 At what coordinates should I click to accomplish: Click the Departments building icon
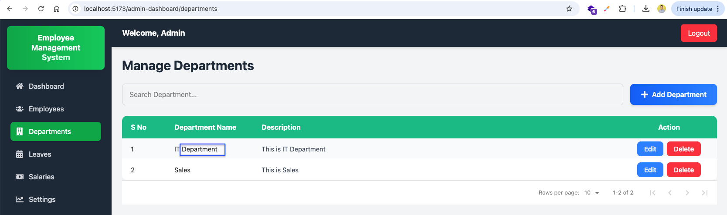(19, 131)
